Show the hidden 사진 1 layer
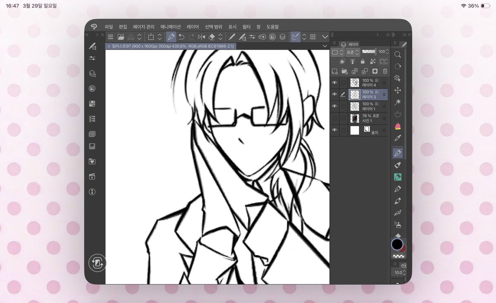496x303 pixels. tap(334, 118)
